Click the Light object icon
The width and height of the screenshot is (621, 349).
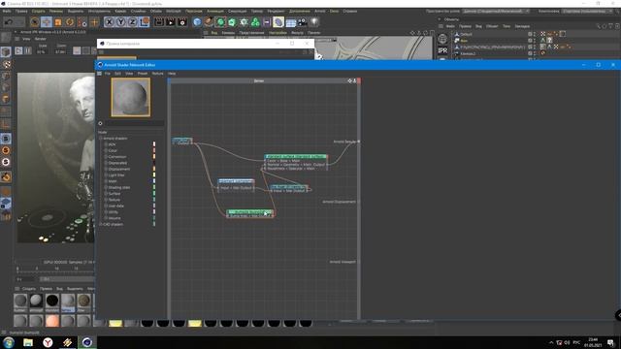tap(314, 22)
